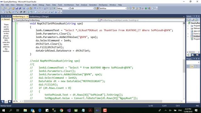Switch to the frmBanHang.cs [Design] tab
Screen dimensions: 201x113
click(39, 17)
